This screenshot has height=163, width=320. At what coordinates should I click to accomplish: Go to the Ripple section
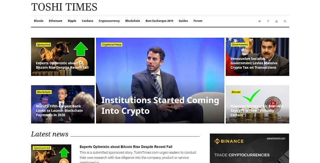(x=72, y=21)
